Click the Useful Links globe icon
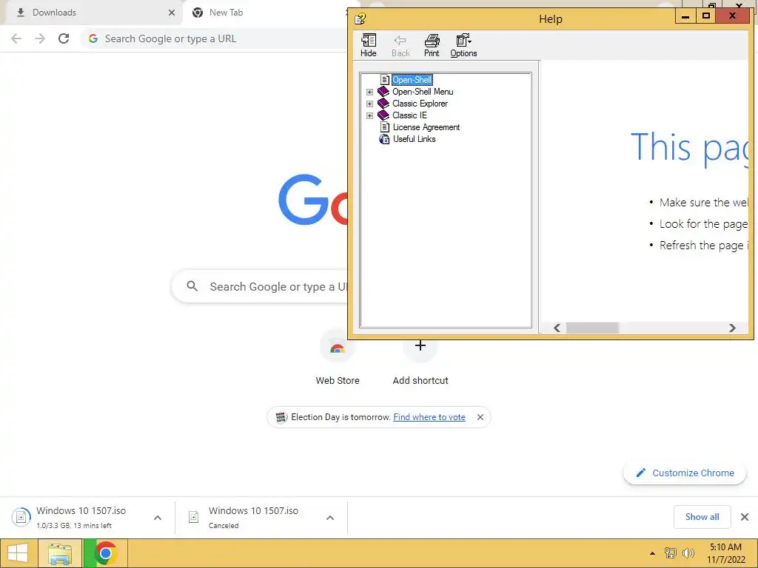This screenshot has width=758, height=568. tap(384, 139)
